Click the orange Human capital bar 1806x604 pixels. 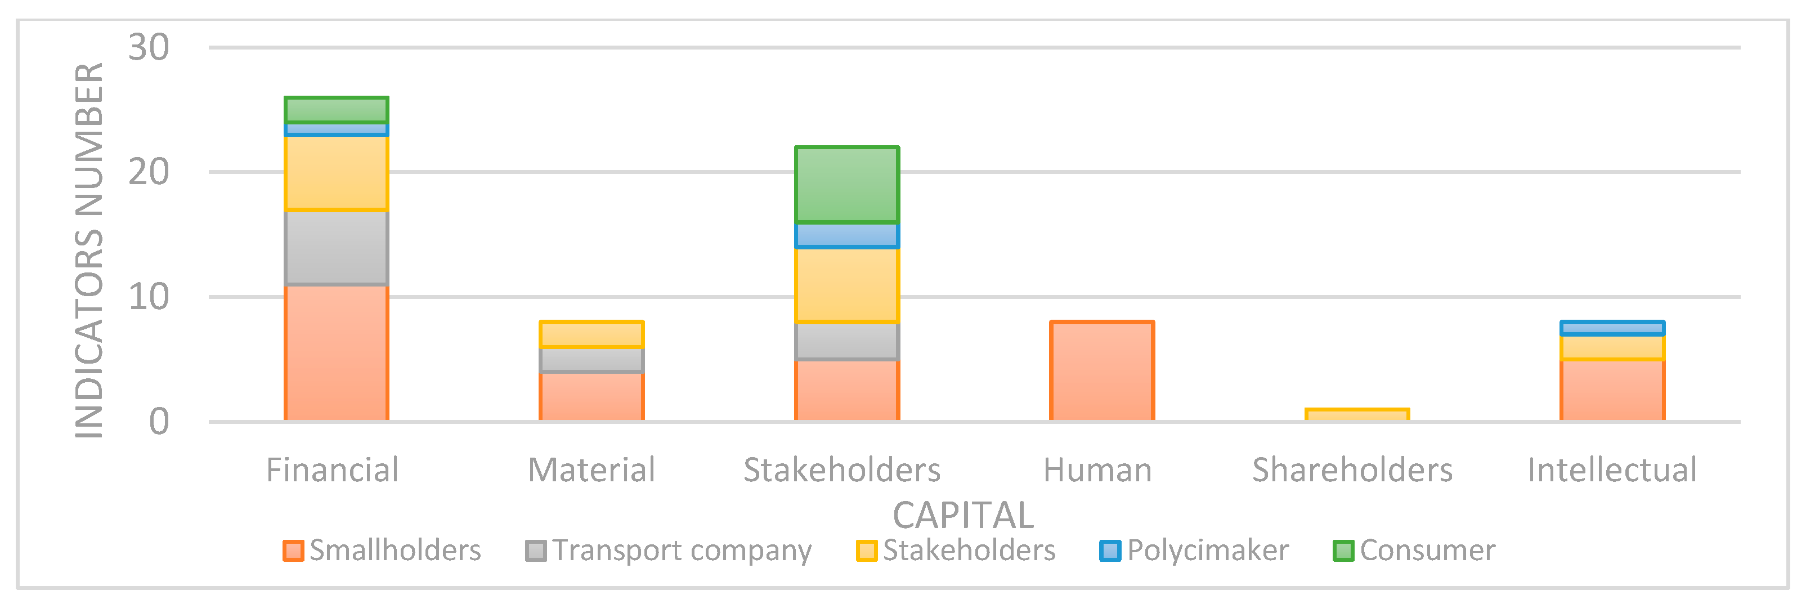pos(1102,372)
